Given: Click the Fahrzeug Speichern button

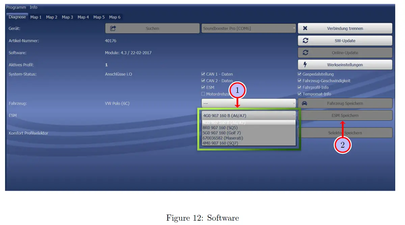Looking at the screenshot, I should click(x=345, y=103).
